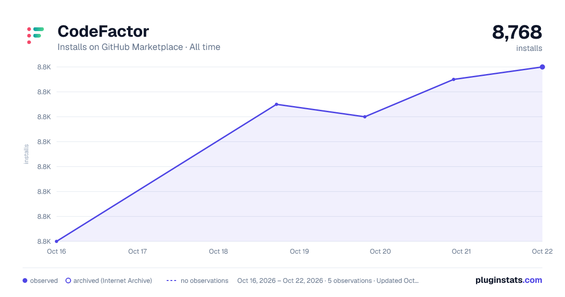Click the Oct 22 axis label
The width and height of the screenshot is (565, 297).
point(541,251)
